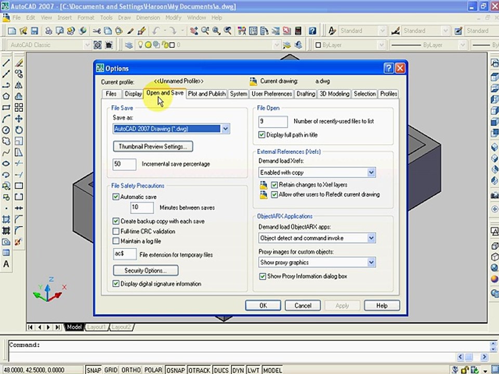Click the New drawing icon in toolbar
The width and height of the screenshot is (499, 374).
(12, 31)
